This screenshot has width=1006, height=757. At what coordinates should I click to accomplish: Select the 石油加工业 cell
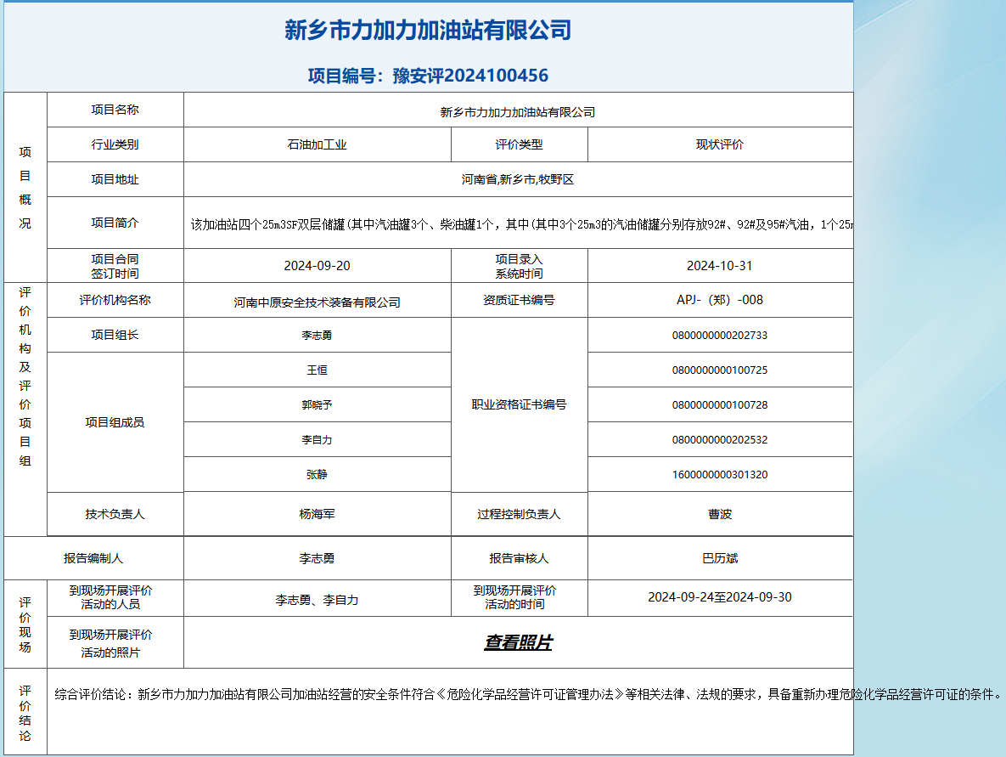[317, 144]
